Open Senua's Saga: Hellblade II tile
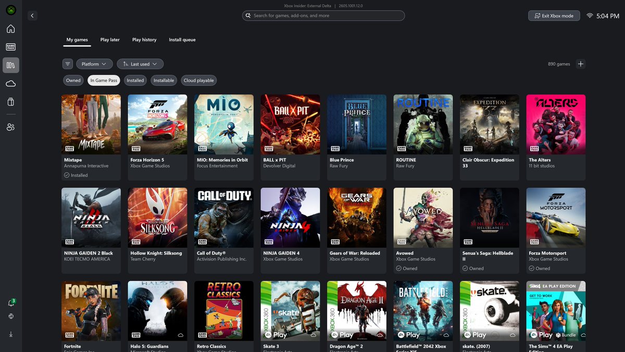This screenshot has height=352, width=625. [490, 231]
